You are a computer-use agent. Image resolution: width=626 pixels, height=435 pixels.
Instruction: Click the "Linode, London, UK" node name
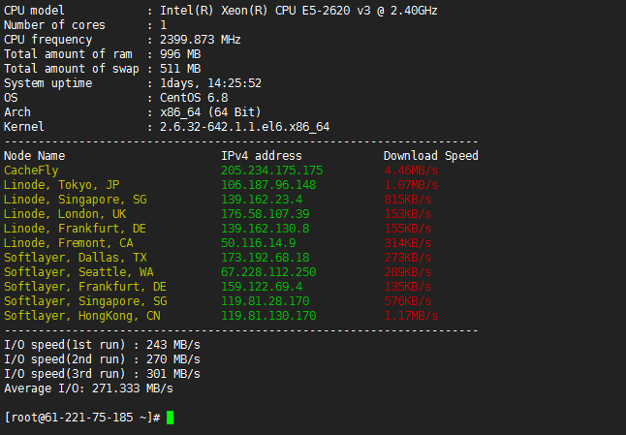65,214
